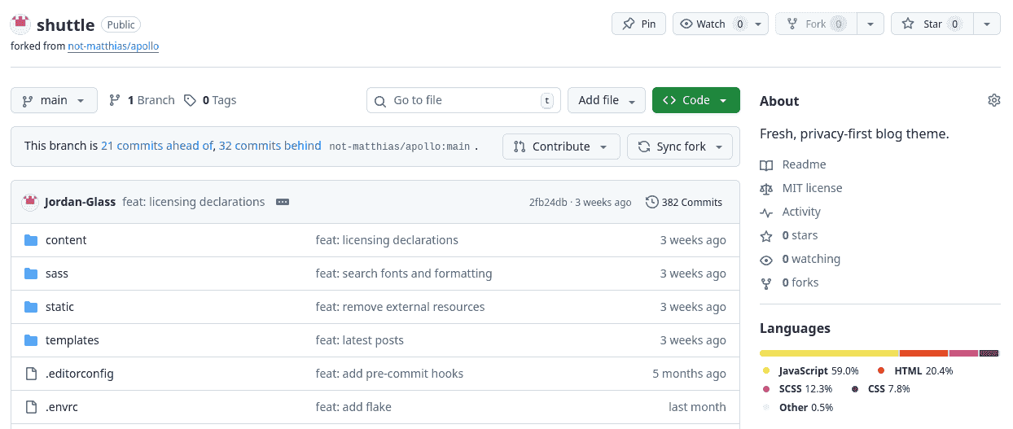The height and width of the screenshot is (429, 1013).
Task: Open the static folder
Action: coord(59,307)
